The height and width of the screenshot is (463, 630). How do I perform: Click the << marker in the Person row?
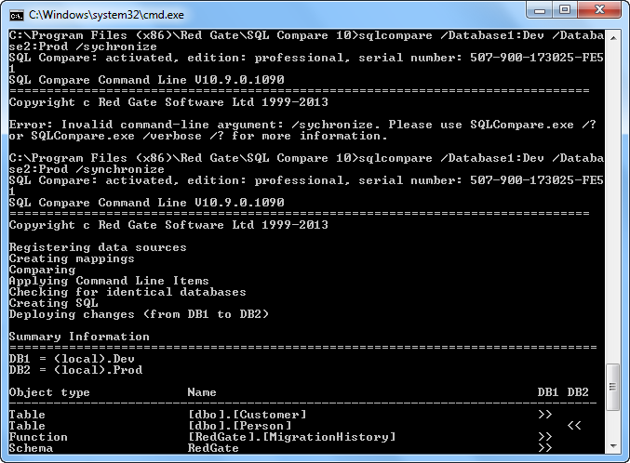574,426
